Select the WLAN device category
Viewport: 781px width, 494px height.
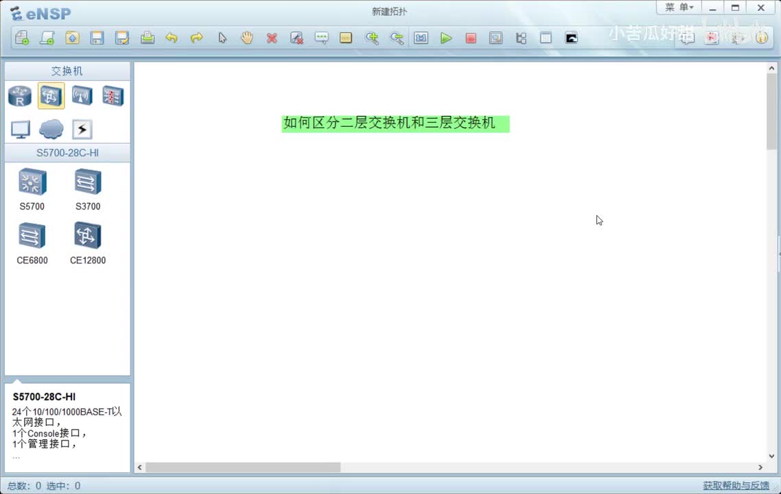(82, 95)
